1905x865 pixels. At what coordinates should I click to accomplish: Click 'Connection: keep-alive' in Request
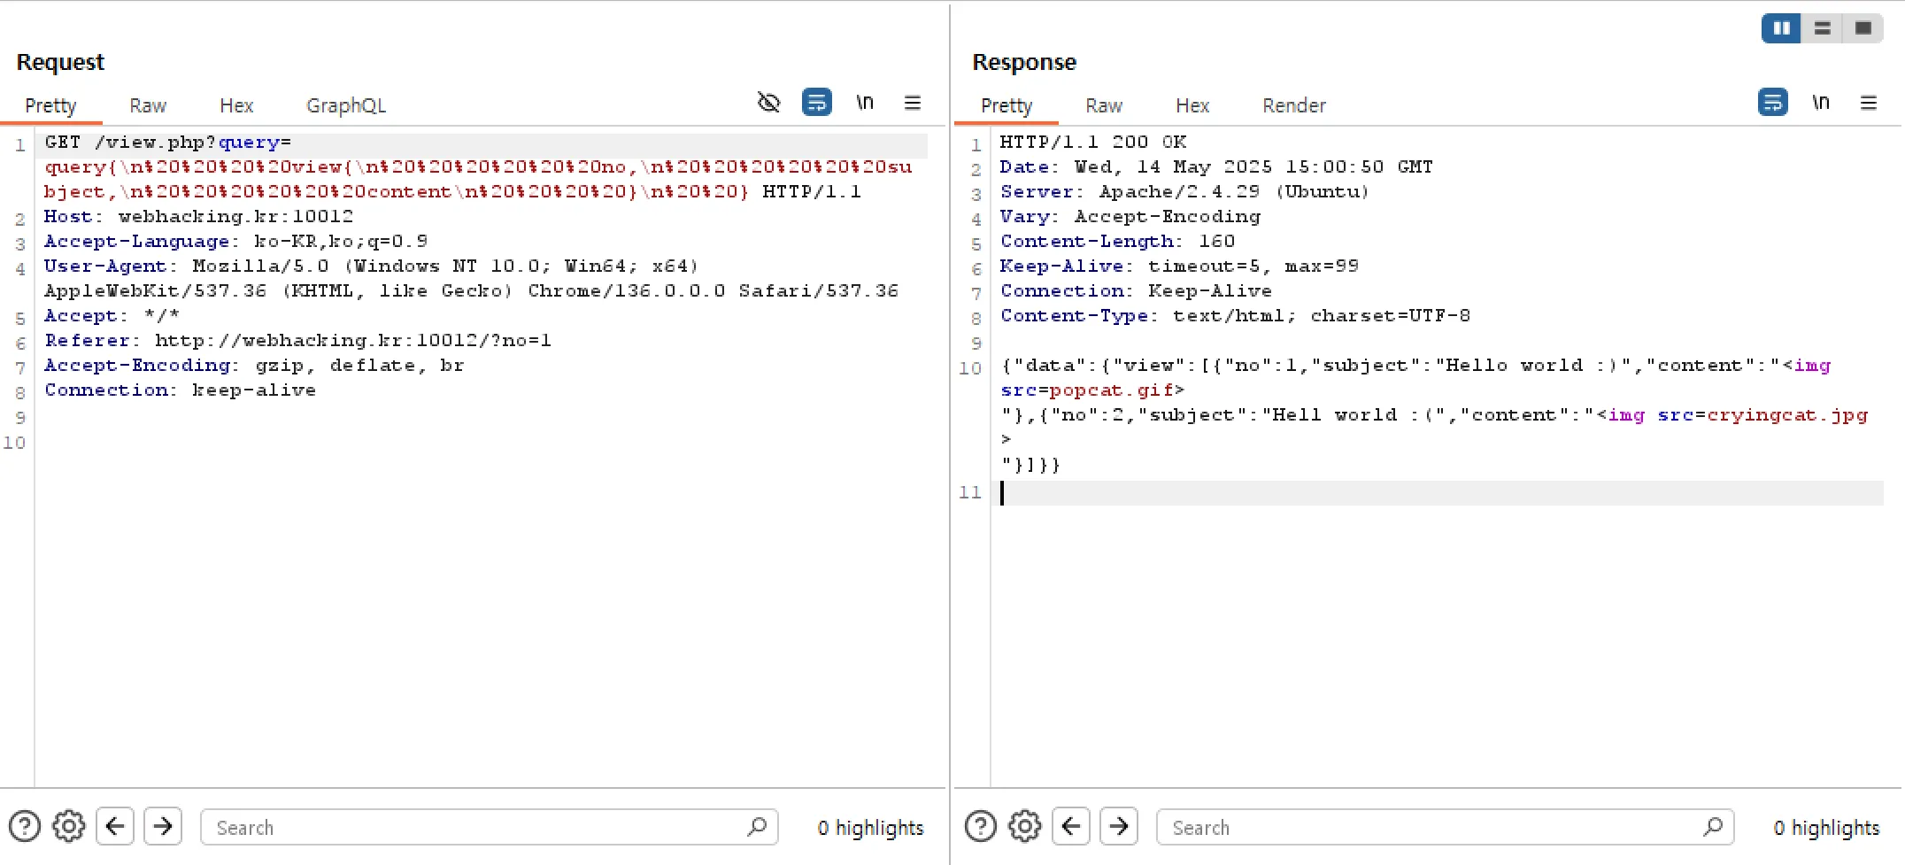(180, 390)
